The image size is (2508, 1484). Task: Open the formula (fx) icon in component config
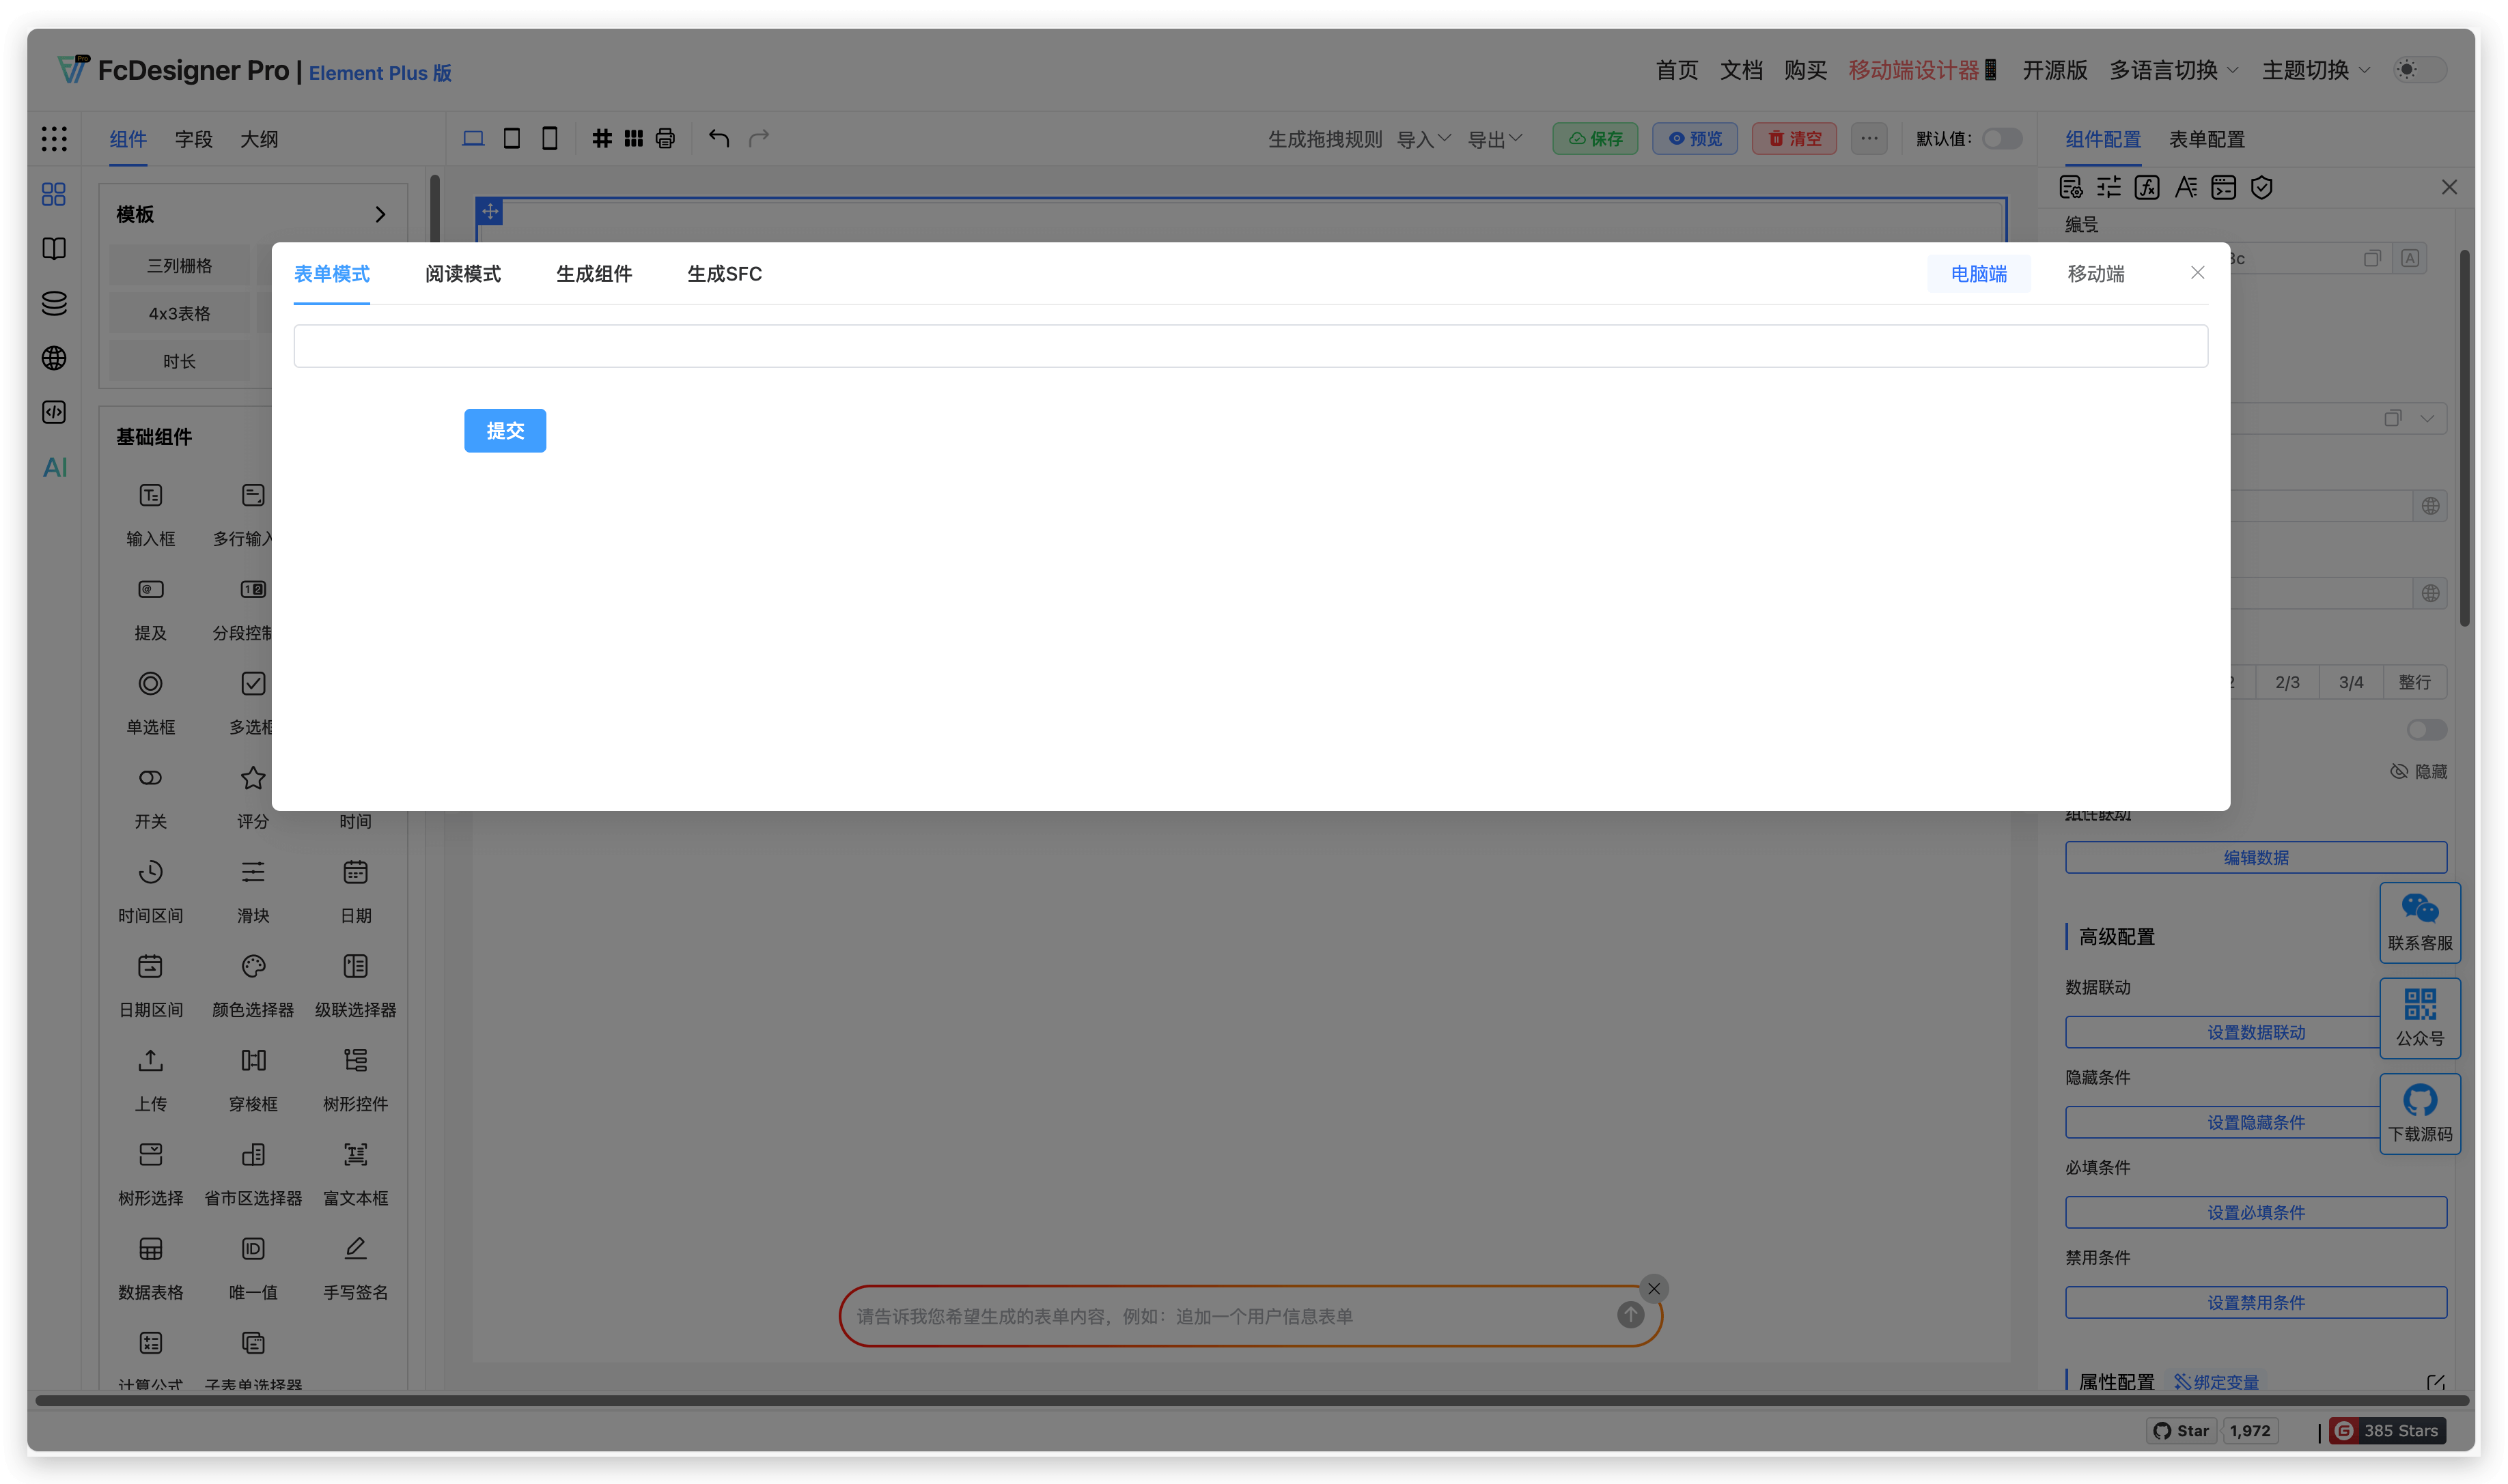point(2147,187)
